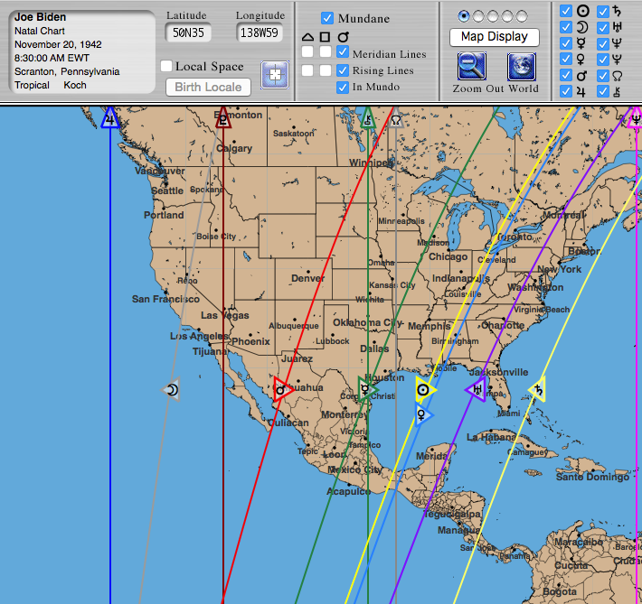
Task: Click the blue crosshair locator button
Action: pyautogui.click(x=274, y=75)
